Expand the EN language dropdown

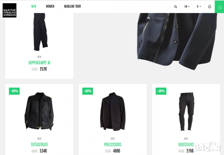coord(187,6)
